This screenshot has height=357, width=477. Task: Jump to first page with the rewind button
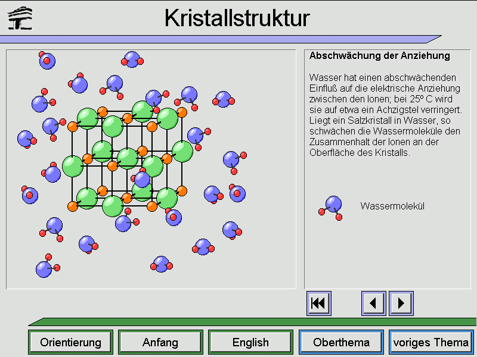[x=319, y=303]
